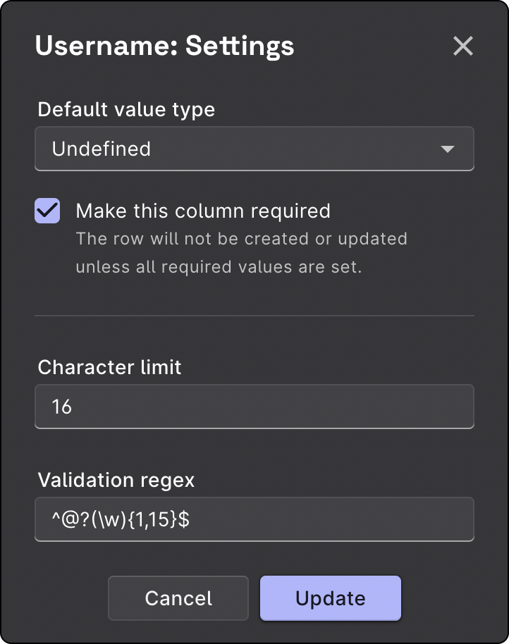Viewport: 509px width, 644px height.
Task: Click the Character limit label text
Action: click(111, 367)
